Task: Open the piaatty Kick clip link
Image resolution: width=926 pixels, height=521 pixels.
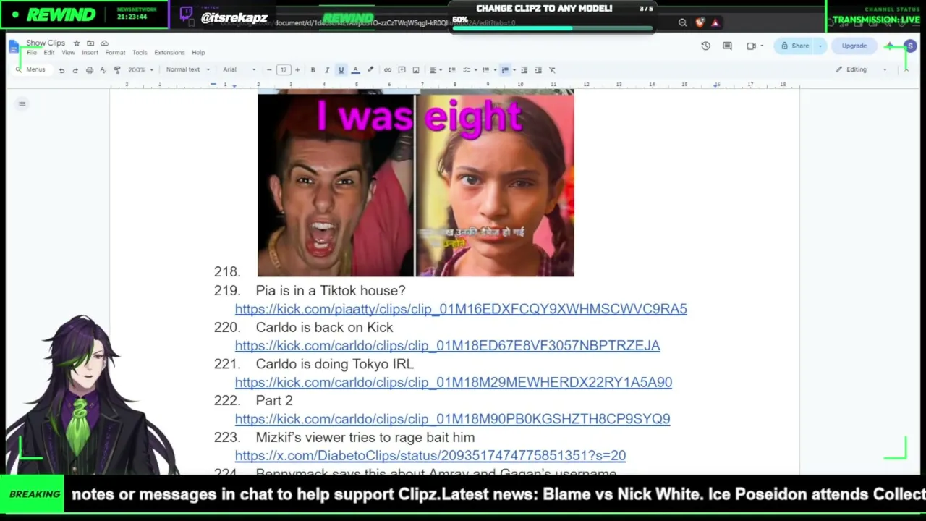Action: tap(461, 309)
